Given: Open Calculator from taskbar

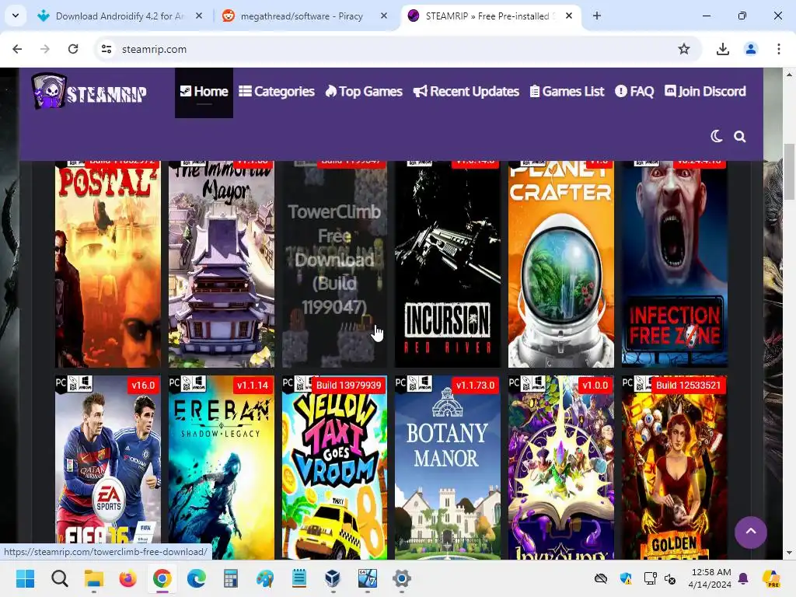Looking at the screenshot, I should pyautogui.click(x=230, y=578).
